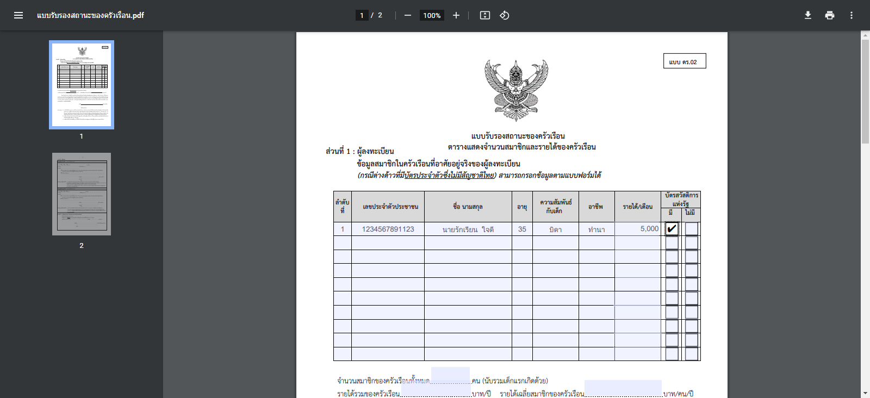
Task: Check the ไม่มี checkbox in second row
Action: tap(692, 243)
